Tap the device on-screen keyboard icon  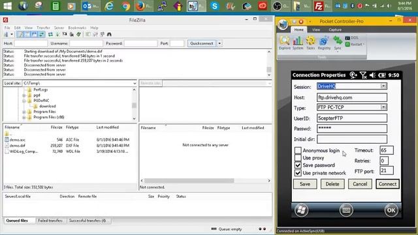346,210
